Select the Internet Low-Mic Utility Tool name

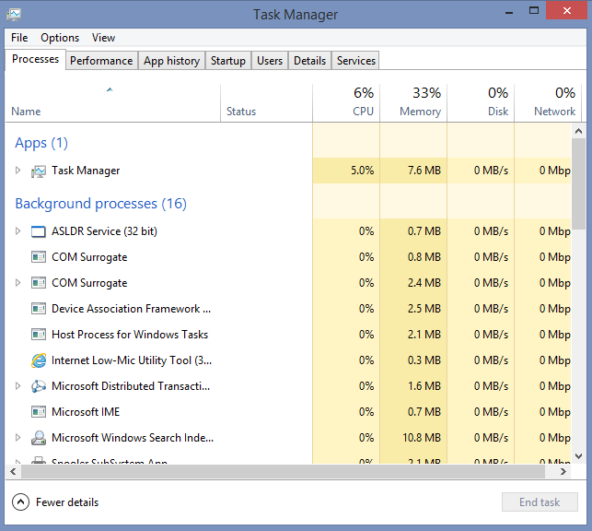point(132,360)
